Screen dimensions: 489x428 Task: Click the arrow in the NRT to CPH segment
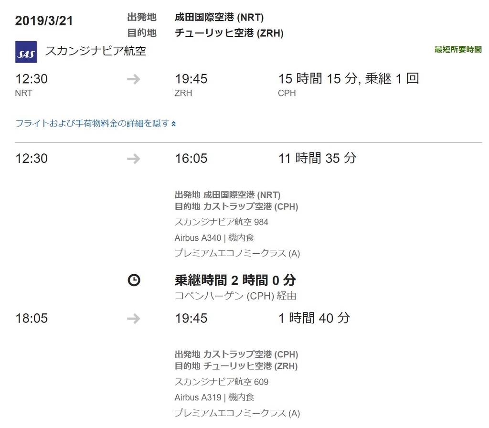coord(134,159)
